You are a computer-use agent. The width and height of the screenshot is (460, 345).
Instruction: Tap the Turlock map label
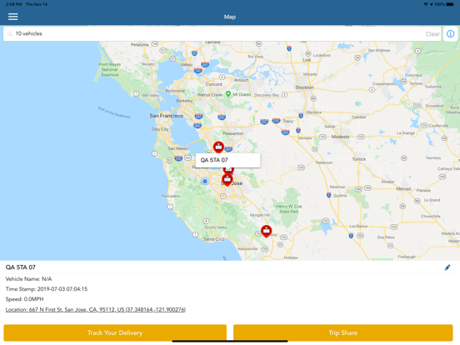pyautogui.click(x=359, y=159)
